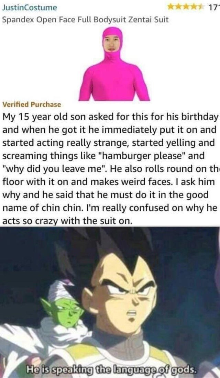
Task: Click the middle star of the rating
Action: pyautogui.click(x=186, y=7)
